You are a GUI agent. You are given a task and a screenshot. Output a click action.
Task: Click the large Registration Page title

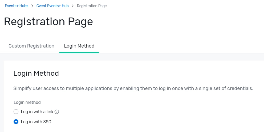[x=48, y=22]
